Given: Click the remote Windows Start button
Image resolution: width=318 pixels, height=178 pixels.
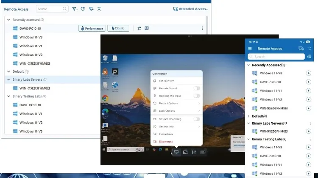Looking at the screenshot, I should 103,150.
